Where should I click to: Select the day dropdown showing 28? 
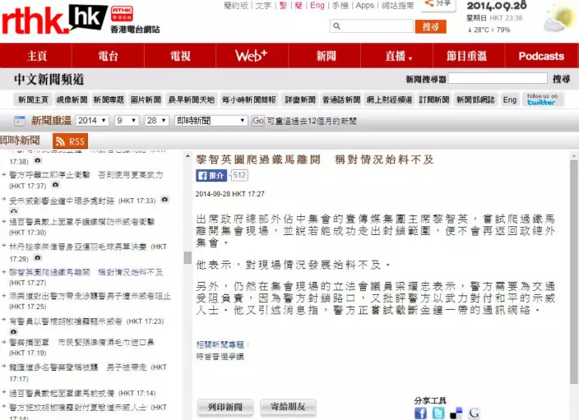[x=156, y=120]
